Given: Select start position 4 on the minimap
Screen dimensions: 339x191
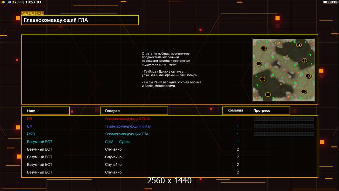Looking at the screenshot, I should (x=299, y=45).
